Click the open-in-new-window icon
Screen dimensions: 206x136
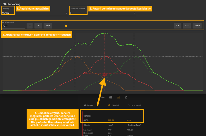click(x=126, y=97)
